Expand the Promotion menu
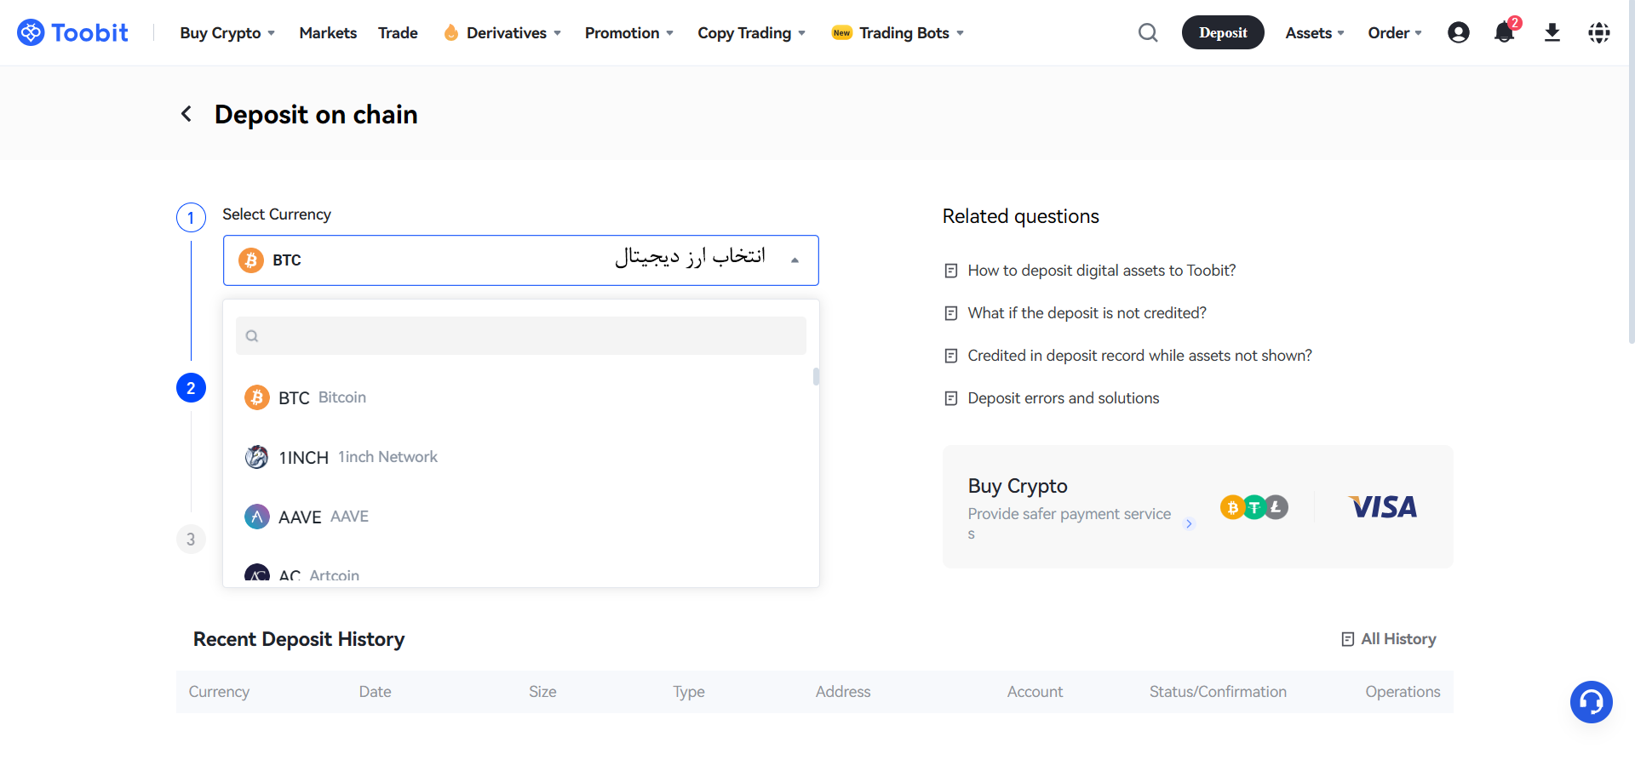The width and height of the screenshot is (1635, 771). pyautogui.click(x=629, y=32)
